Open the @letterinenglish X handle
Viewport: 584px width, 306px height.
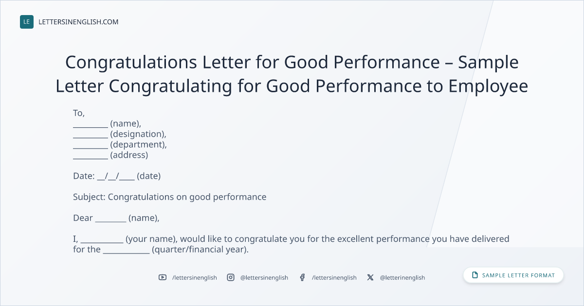pyautogui.click(x=402, y=277)
